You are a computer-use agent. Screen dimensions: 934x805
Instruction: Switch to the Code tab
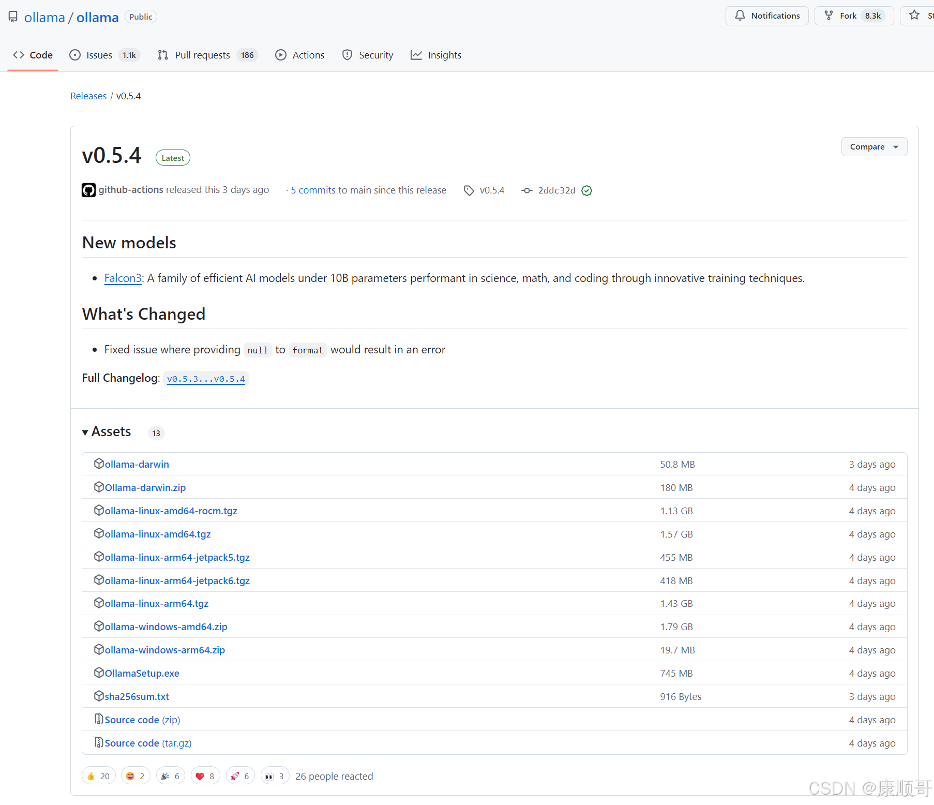33,55
